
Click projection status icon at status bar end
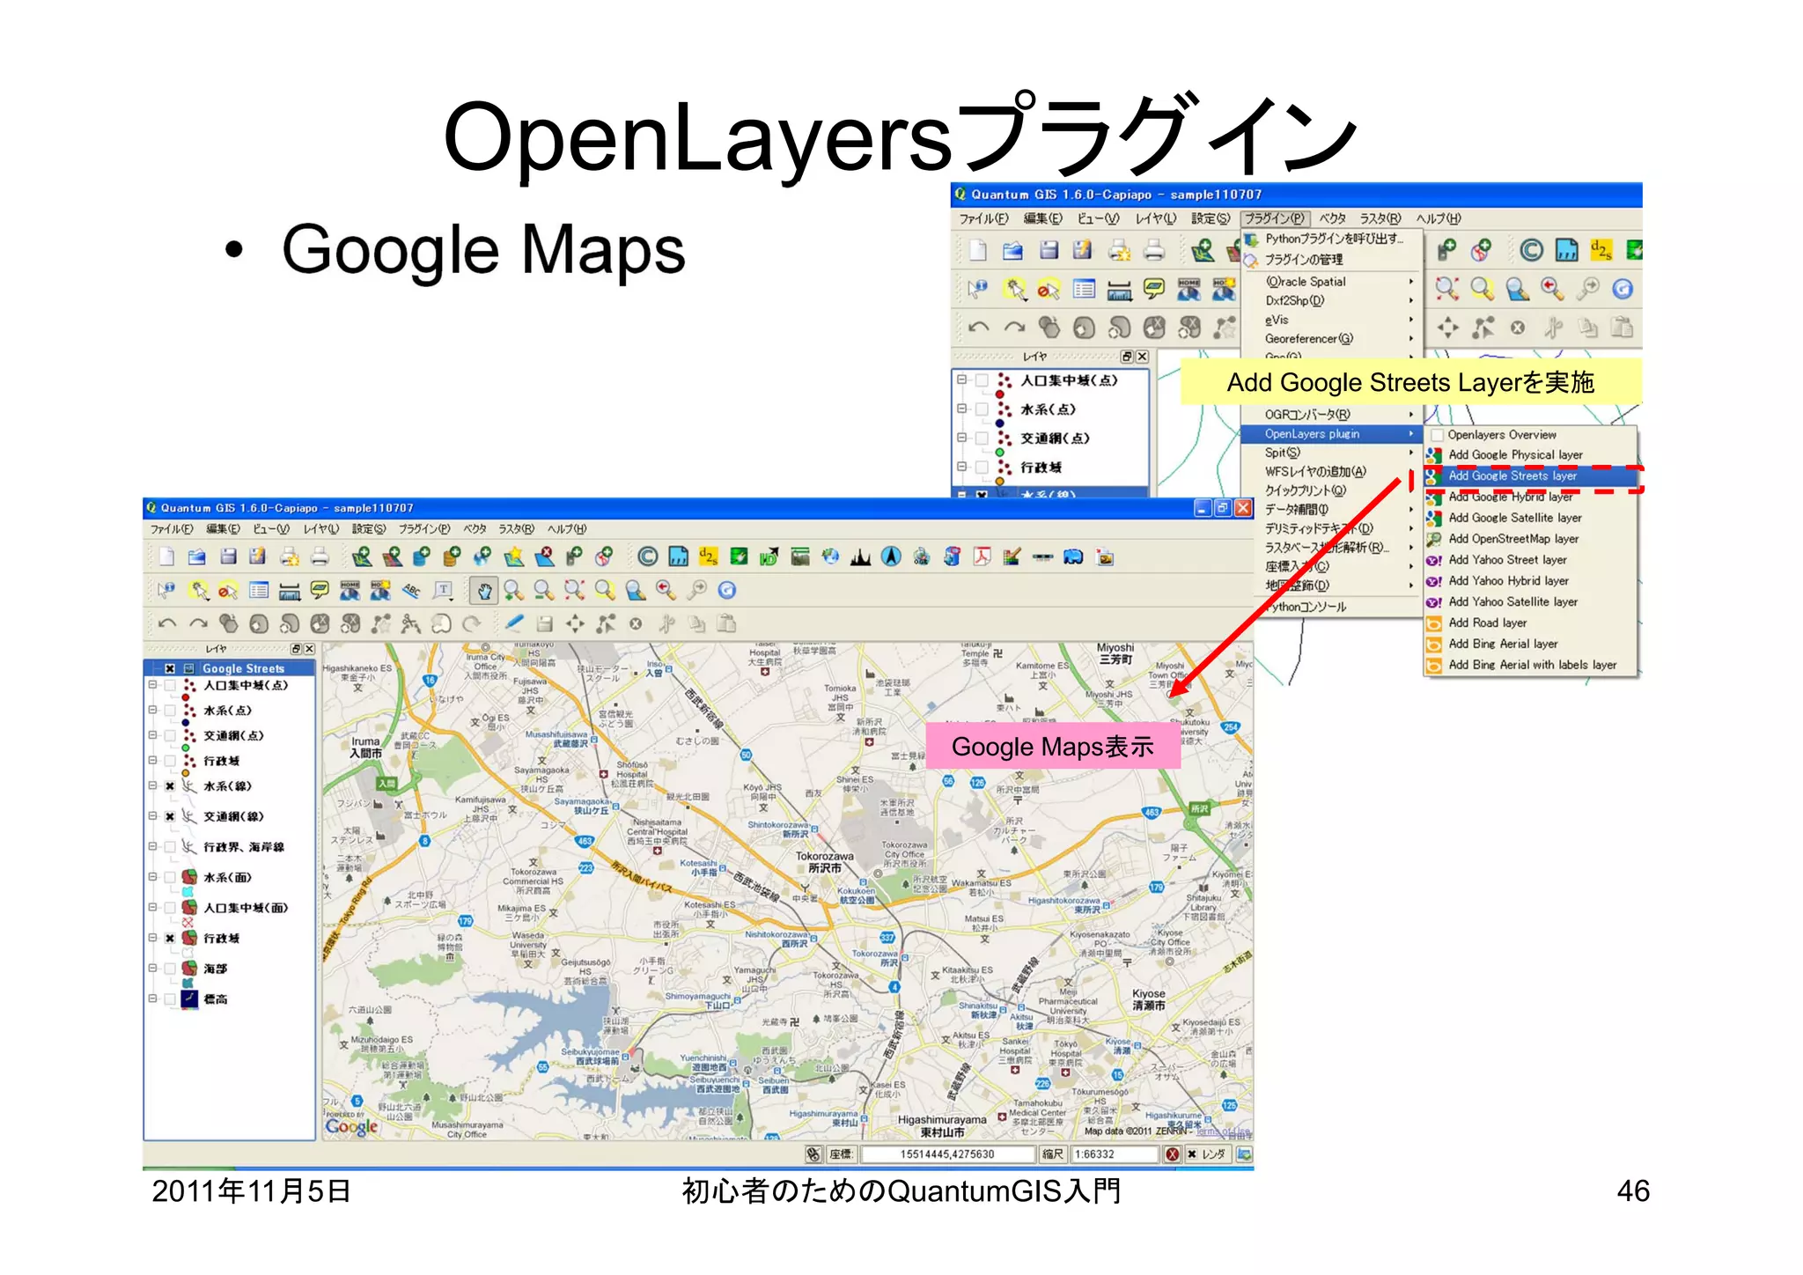(x=1244, y=1154)
